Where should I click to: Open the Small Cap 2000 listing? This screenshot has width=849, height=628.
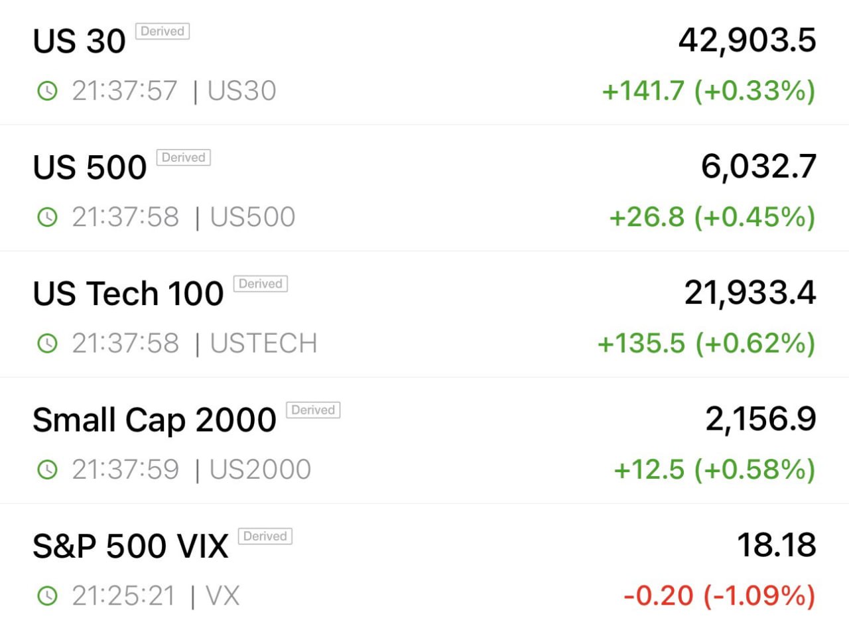click(424, 440)
